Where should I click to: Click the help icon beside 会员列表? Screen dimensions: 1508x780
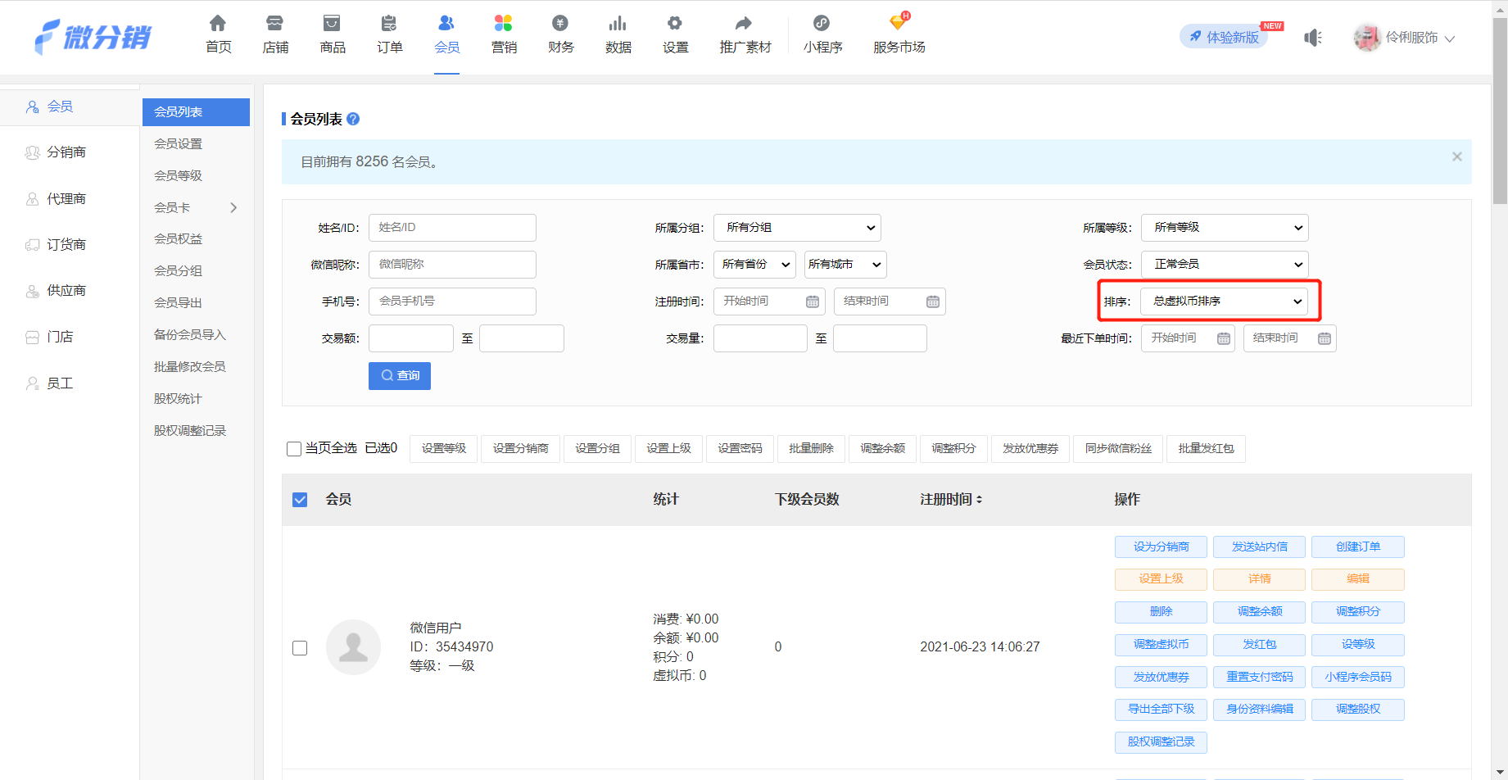(353, 119)
